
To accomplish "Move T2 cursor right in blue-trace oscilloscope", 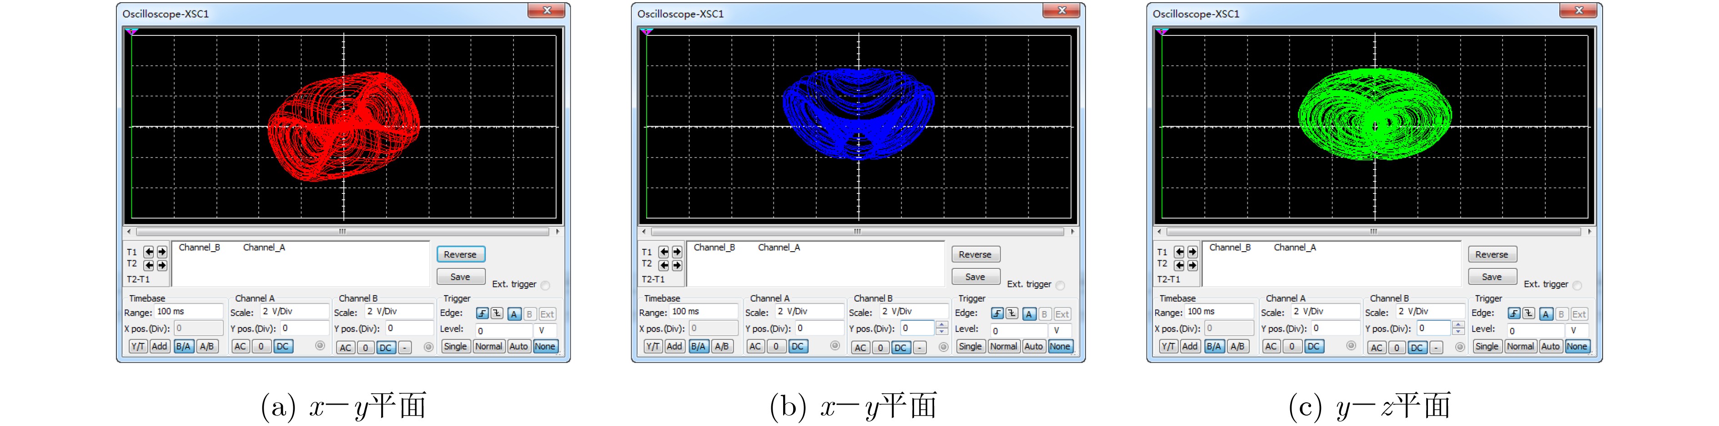I will click(x=677, y=265).
